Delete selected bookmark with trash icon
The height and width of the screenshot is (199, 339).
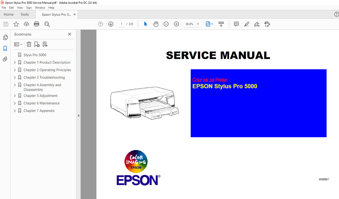(x=29, y=44)
